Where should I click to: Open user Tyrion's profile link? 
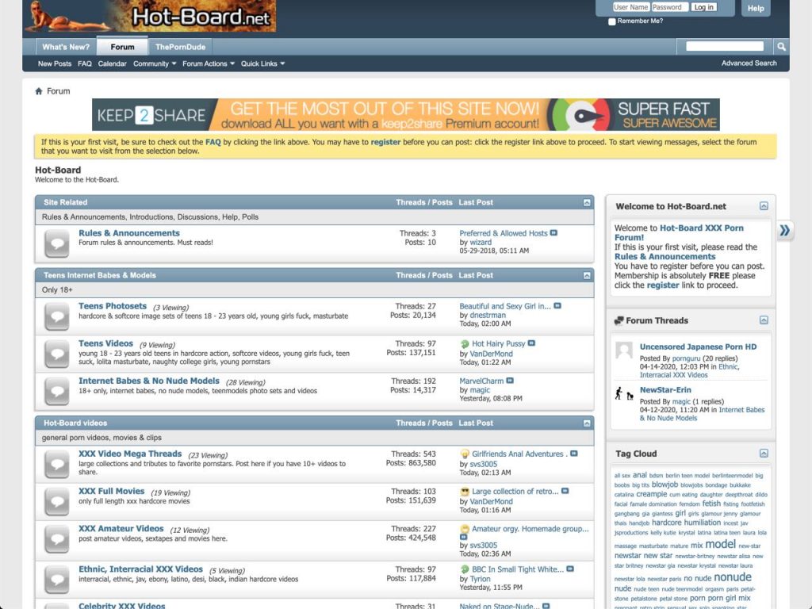point(480,579)
